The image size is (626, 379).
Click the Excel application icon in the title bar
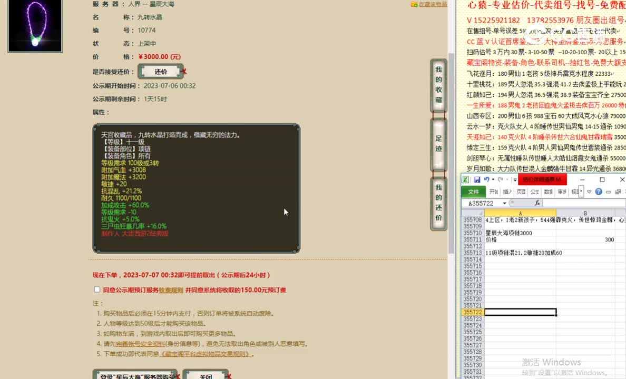(466, 179)
